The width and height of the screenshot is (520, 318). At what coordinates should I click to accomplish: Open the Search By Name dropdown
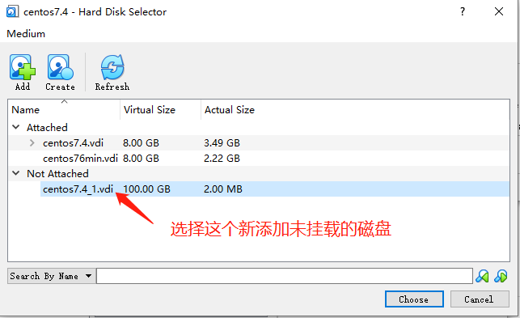(x=52, y=276)
